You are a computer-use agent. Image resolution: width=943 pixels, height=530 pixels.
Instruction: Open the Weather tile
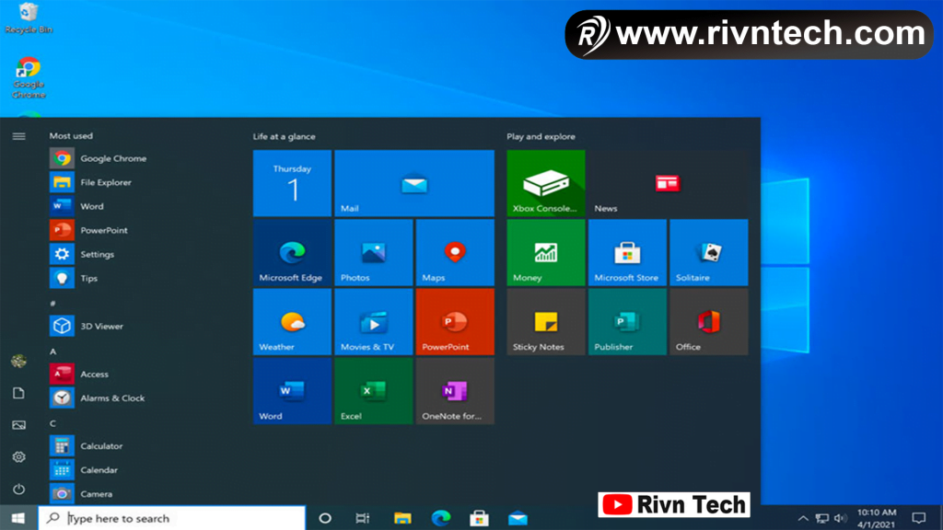tap(292, 321)
